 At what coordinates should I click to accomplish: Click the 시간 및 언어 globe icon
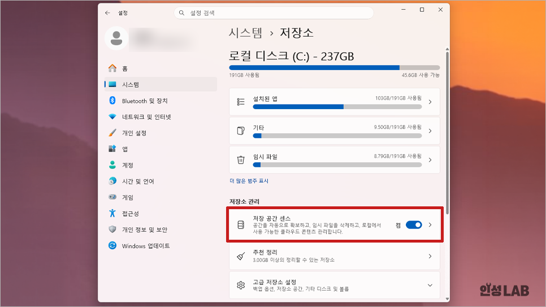(112, 181)
